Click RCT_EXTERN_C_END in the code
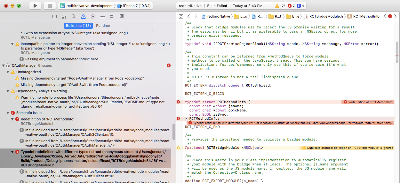400x183 pixels. [x=202, y=127]
